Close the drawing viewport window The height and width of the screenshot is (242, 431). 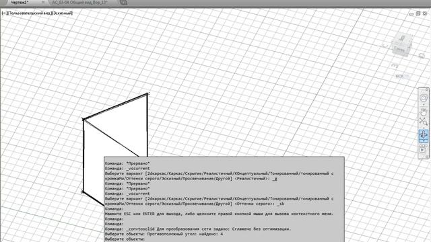[425, 13]
